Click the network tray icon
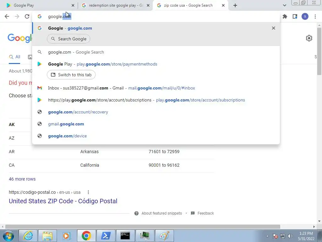The image size is (322, 242). click(x=283, y=236)
